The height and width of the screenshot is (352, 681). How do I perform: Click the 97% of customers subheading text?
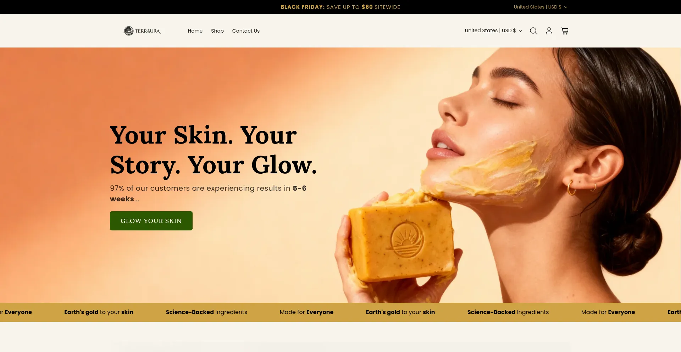(208, 194)
